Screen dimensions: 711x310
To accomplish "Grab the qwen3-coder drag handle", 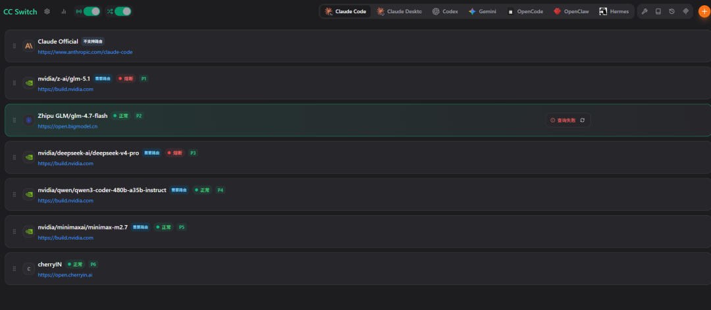I will click(x=14, y=194).
